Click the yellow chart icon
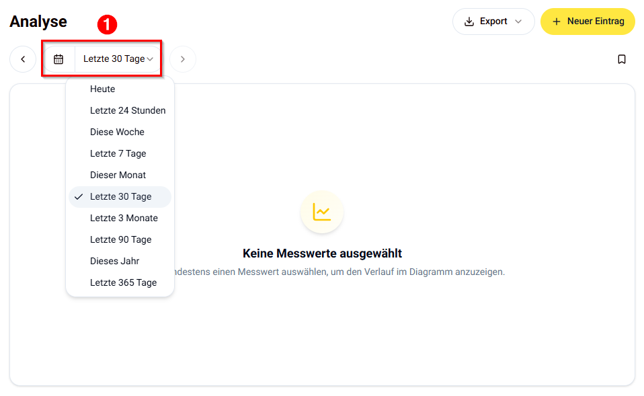Viewport: 644px width, 396px height. (x=321, y=212)
